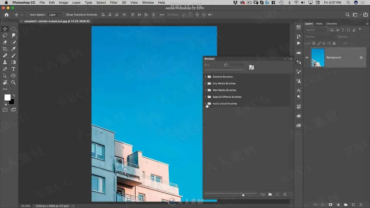Select the Eraser tool

(5, 42)
